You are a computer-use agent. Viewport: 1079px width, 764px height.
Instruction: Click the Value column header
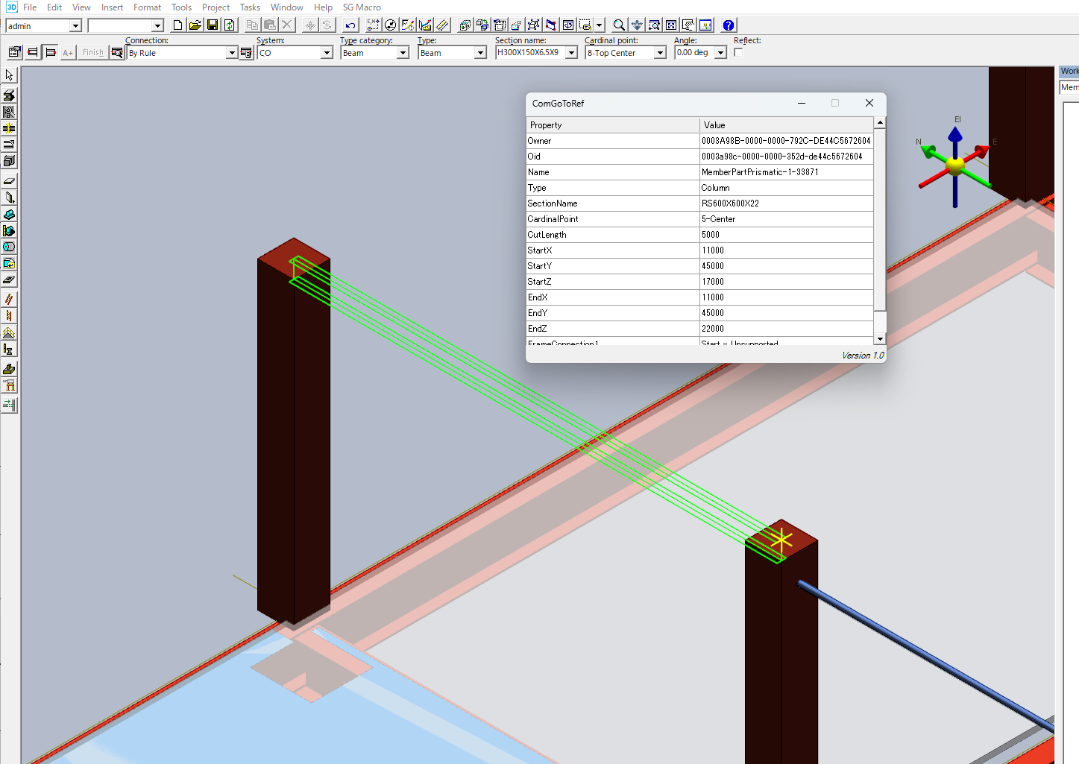(x=786, y=125)
